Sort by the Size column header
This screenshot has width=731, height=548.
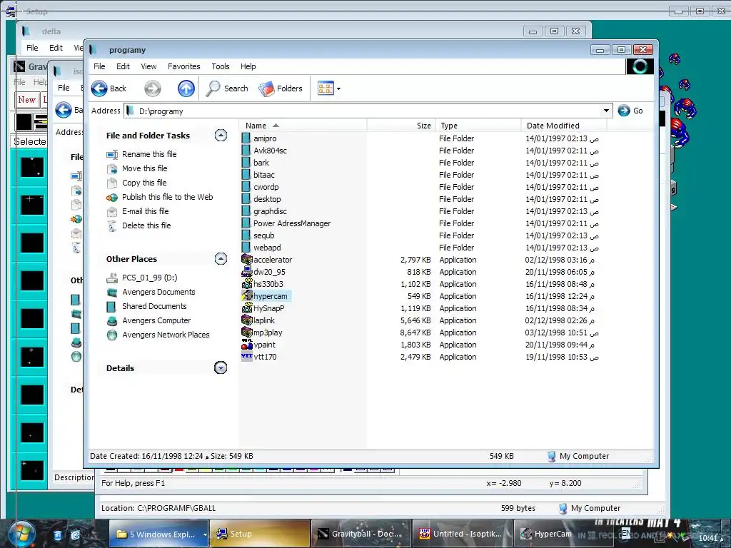(401, 126)
